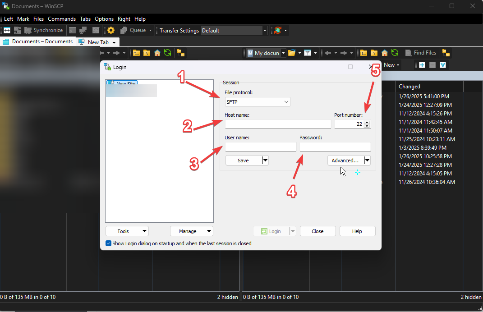The width and height of the screenshot is (483, 312).
Task: Open the Options menu
Action: 104,19
